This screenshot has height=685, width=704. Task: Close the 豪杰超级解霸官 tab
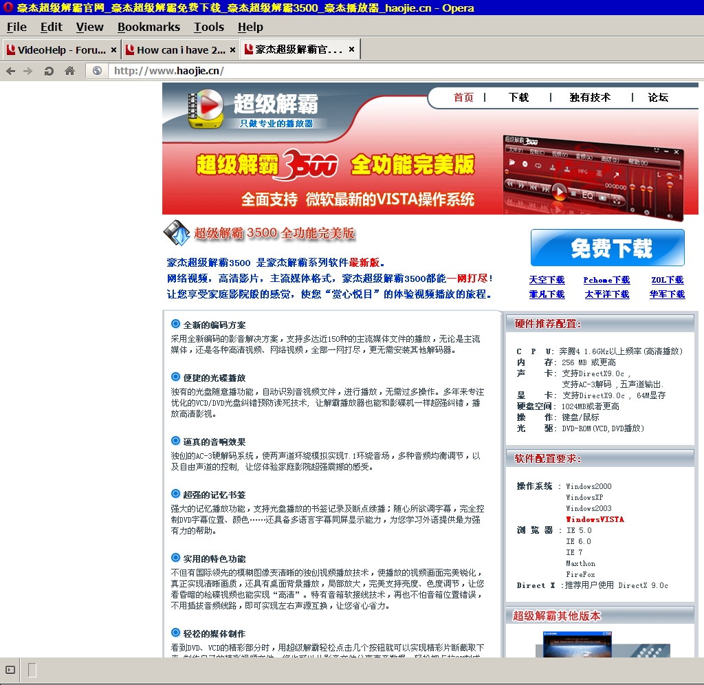pyautogui.click(x=351, y=50)
